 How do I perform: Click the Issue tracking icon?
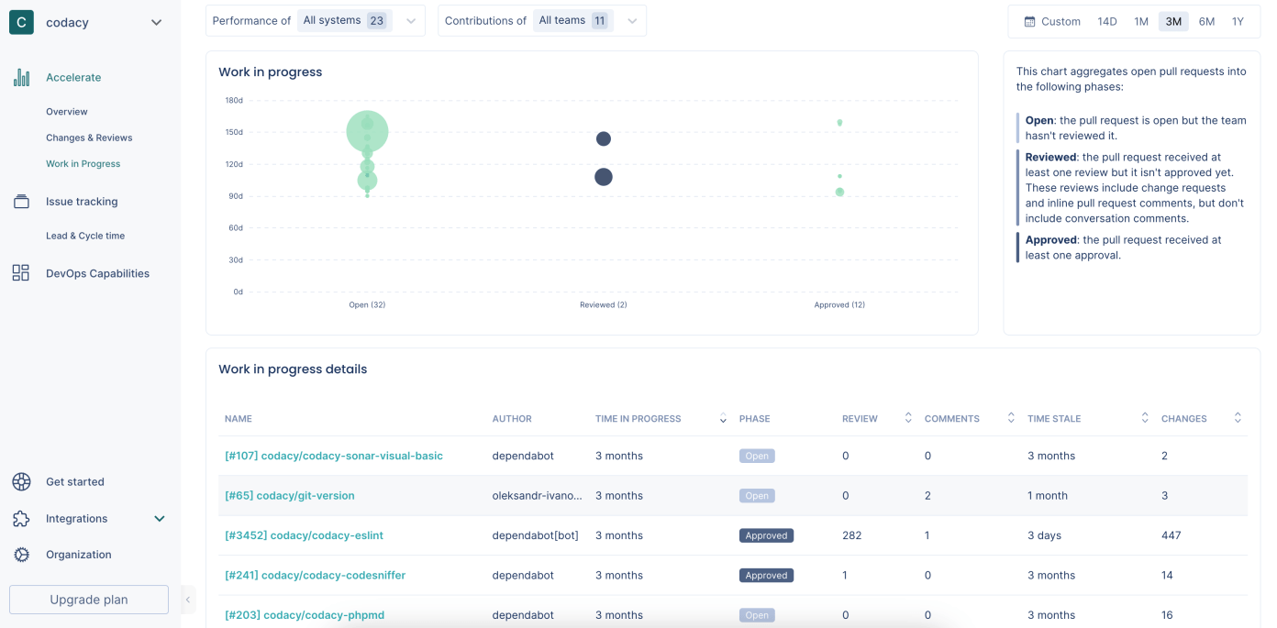click(21, 202)
